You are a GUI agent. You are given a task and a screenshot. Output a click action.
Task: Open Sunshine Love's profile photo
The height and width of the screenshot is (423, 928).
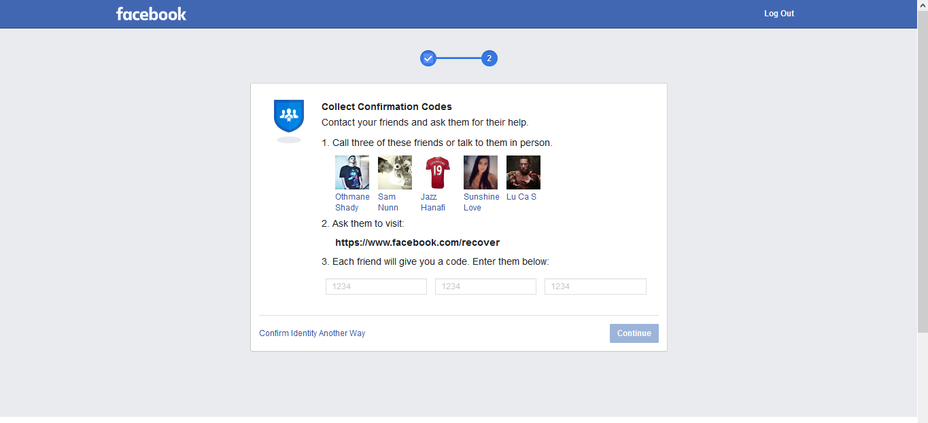coord(481,172)
